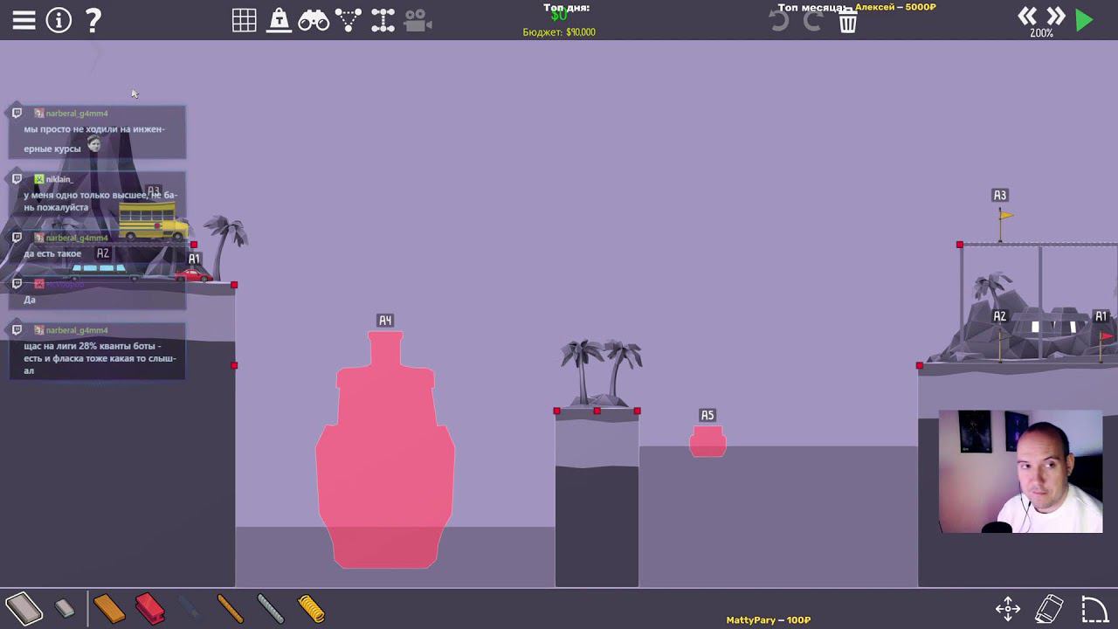Toggle the stress weight view icon
Image resolution: width=1118 pixels, height=629 pixels.
click(279, 20)
